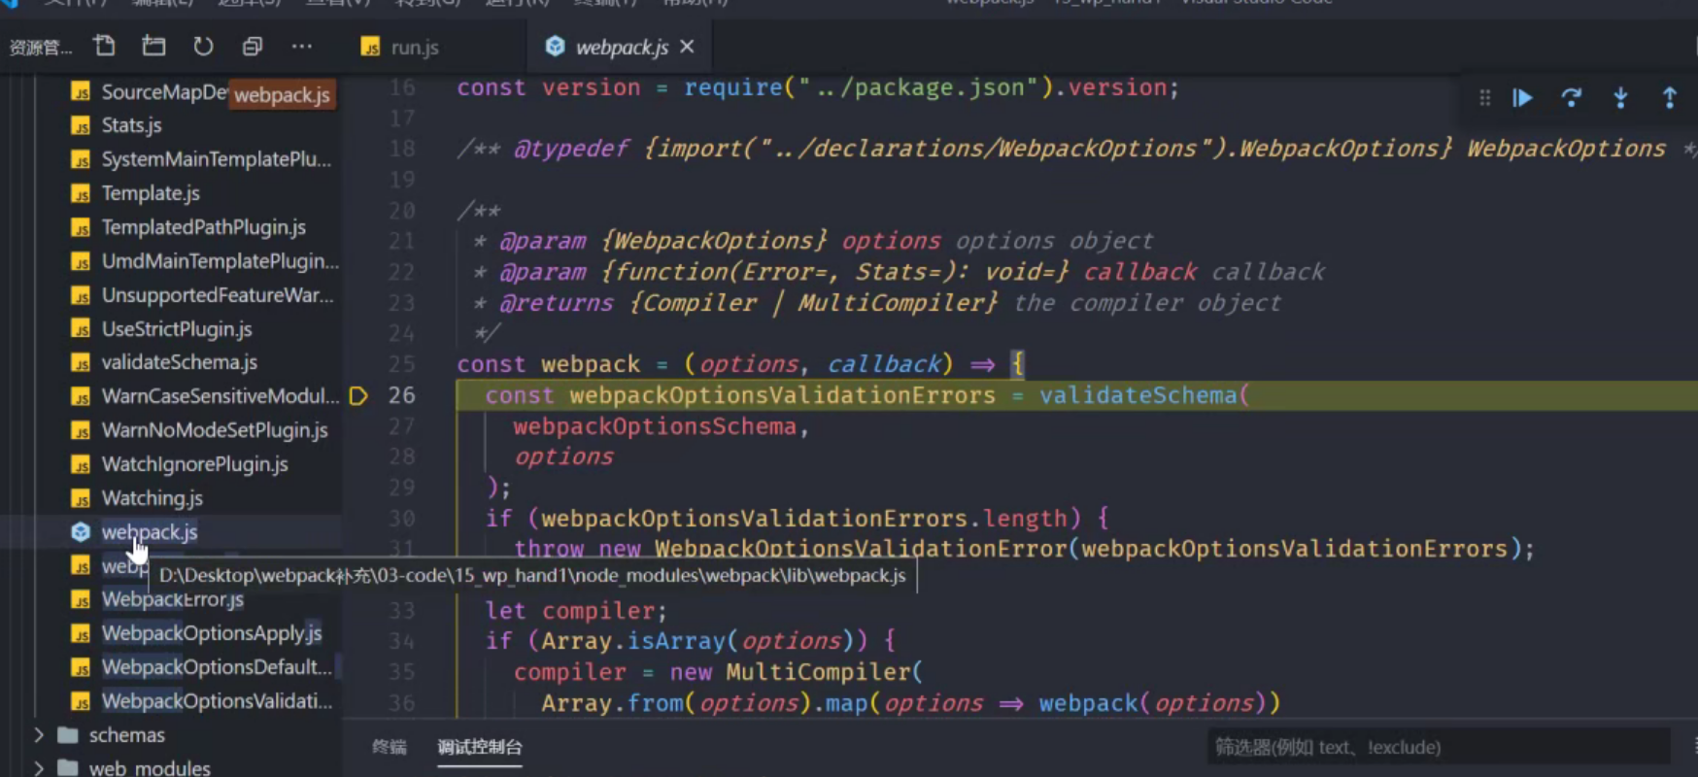Refresh the explorer file tree
Viewport: 1698px width, 777px height.
pos(203,46)
